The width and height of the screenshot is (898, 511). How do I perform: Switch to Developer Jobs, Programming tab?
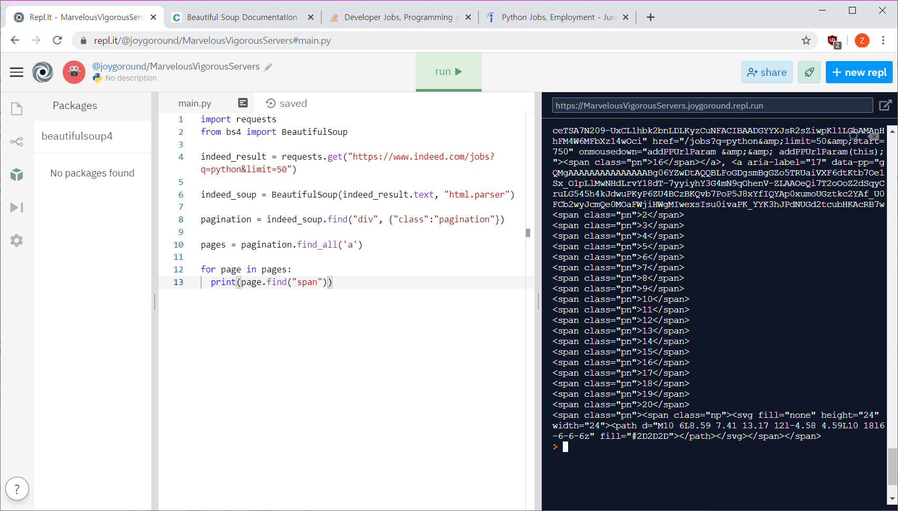(399, 17)
